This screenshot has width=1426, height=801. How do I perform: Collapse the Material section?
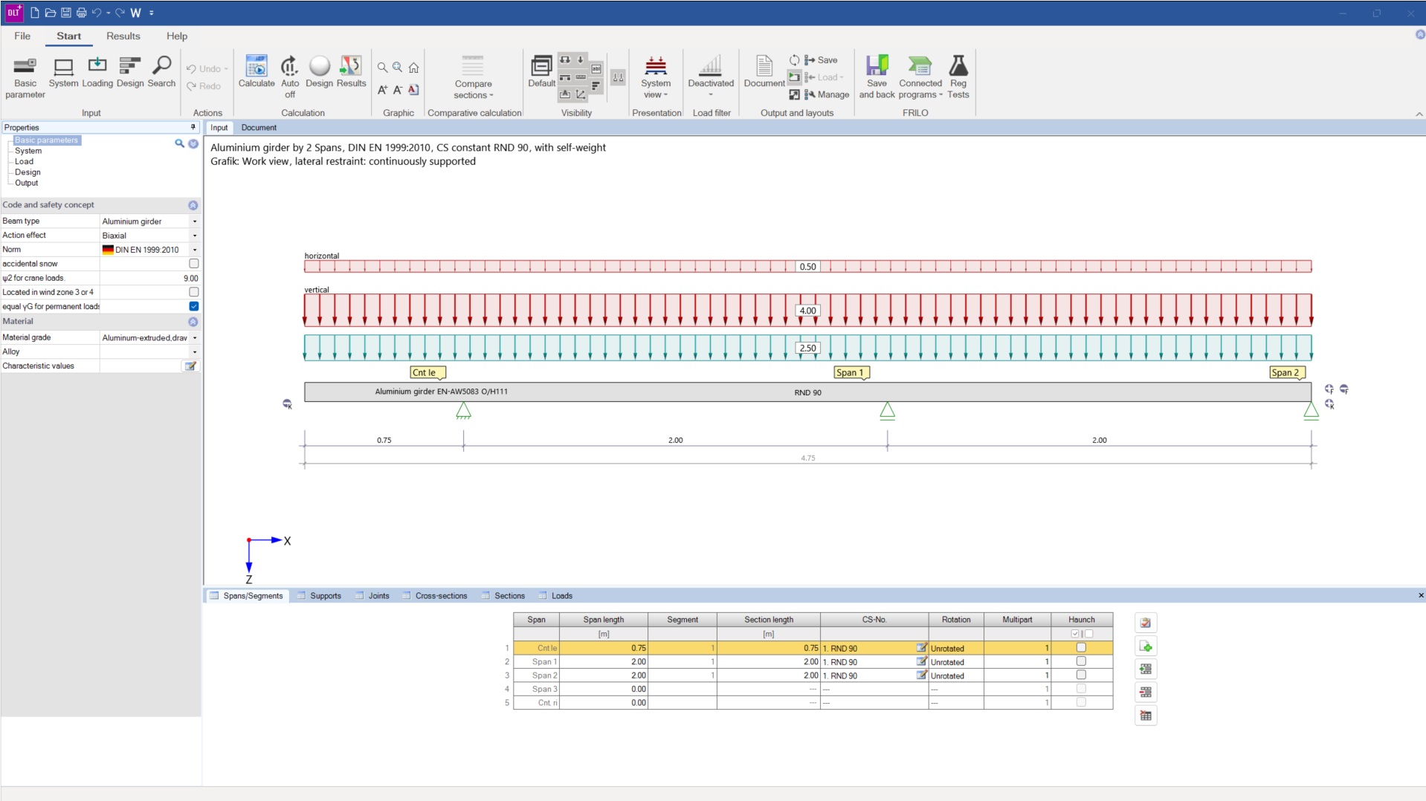click(193, 322)
